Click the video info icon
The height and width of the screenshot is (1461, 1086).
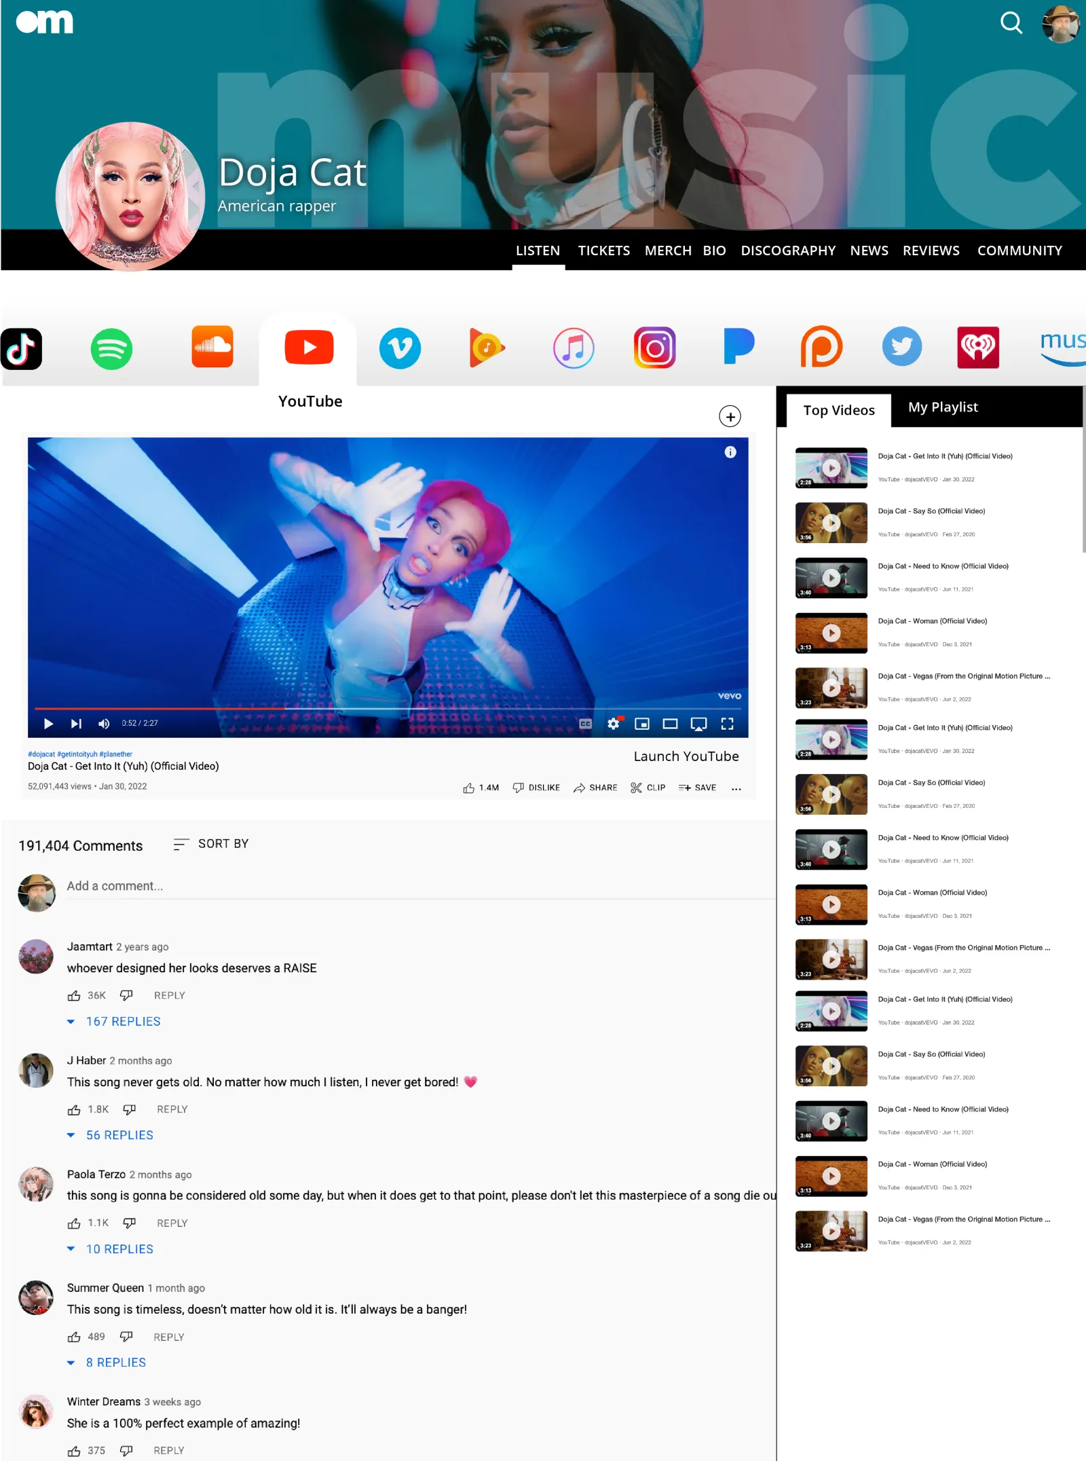click(730, 452)
